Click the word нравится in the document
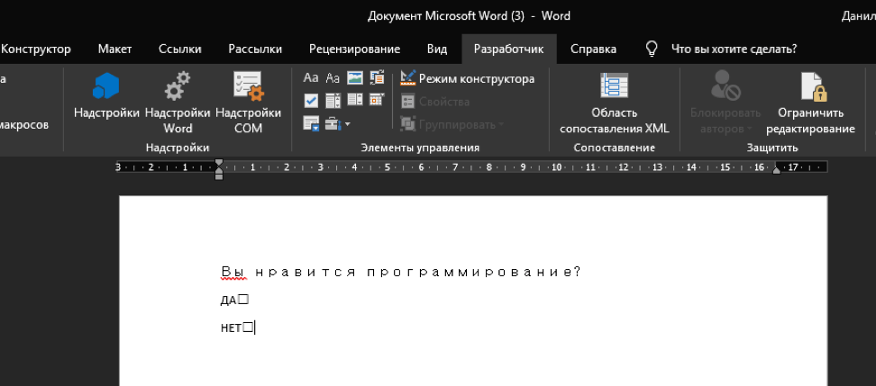 [x=306, y=272]
